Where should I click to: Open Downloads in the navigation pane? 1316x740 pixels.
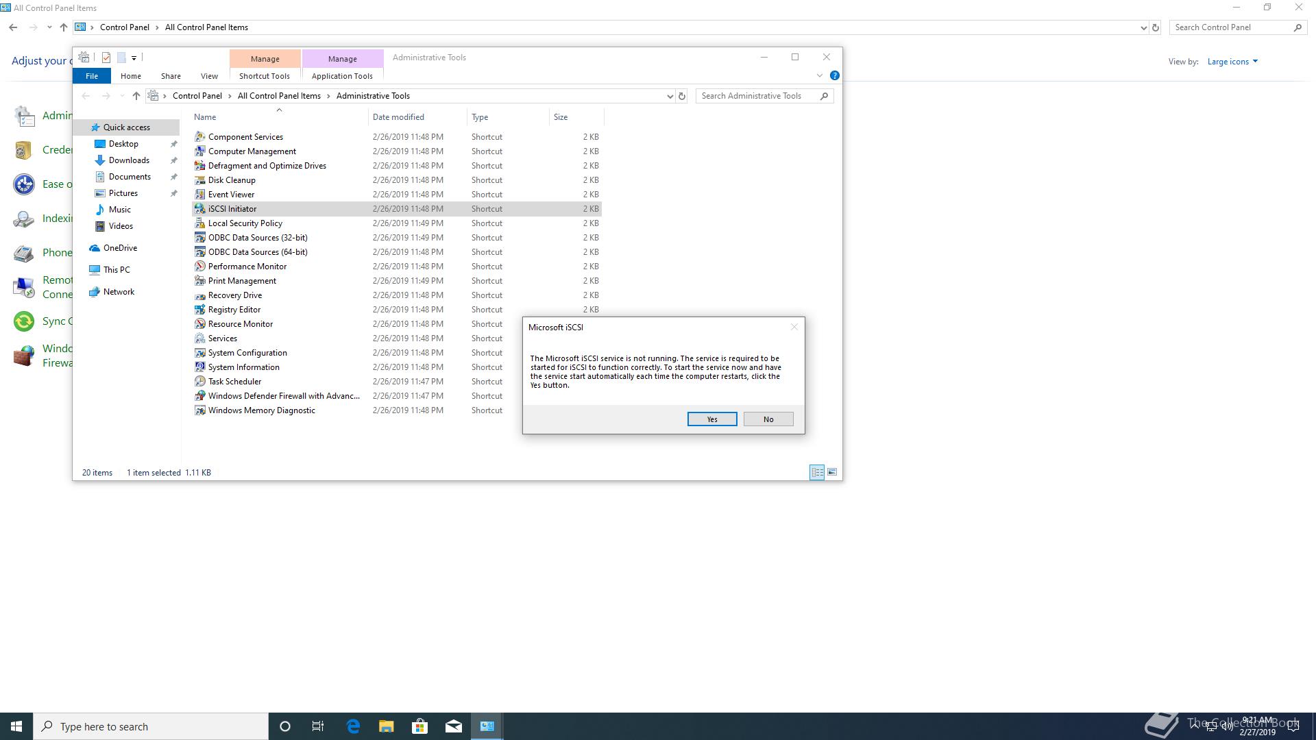129,160
